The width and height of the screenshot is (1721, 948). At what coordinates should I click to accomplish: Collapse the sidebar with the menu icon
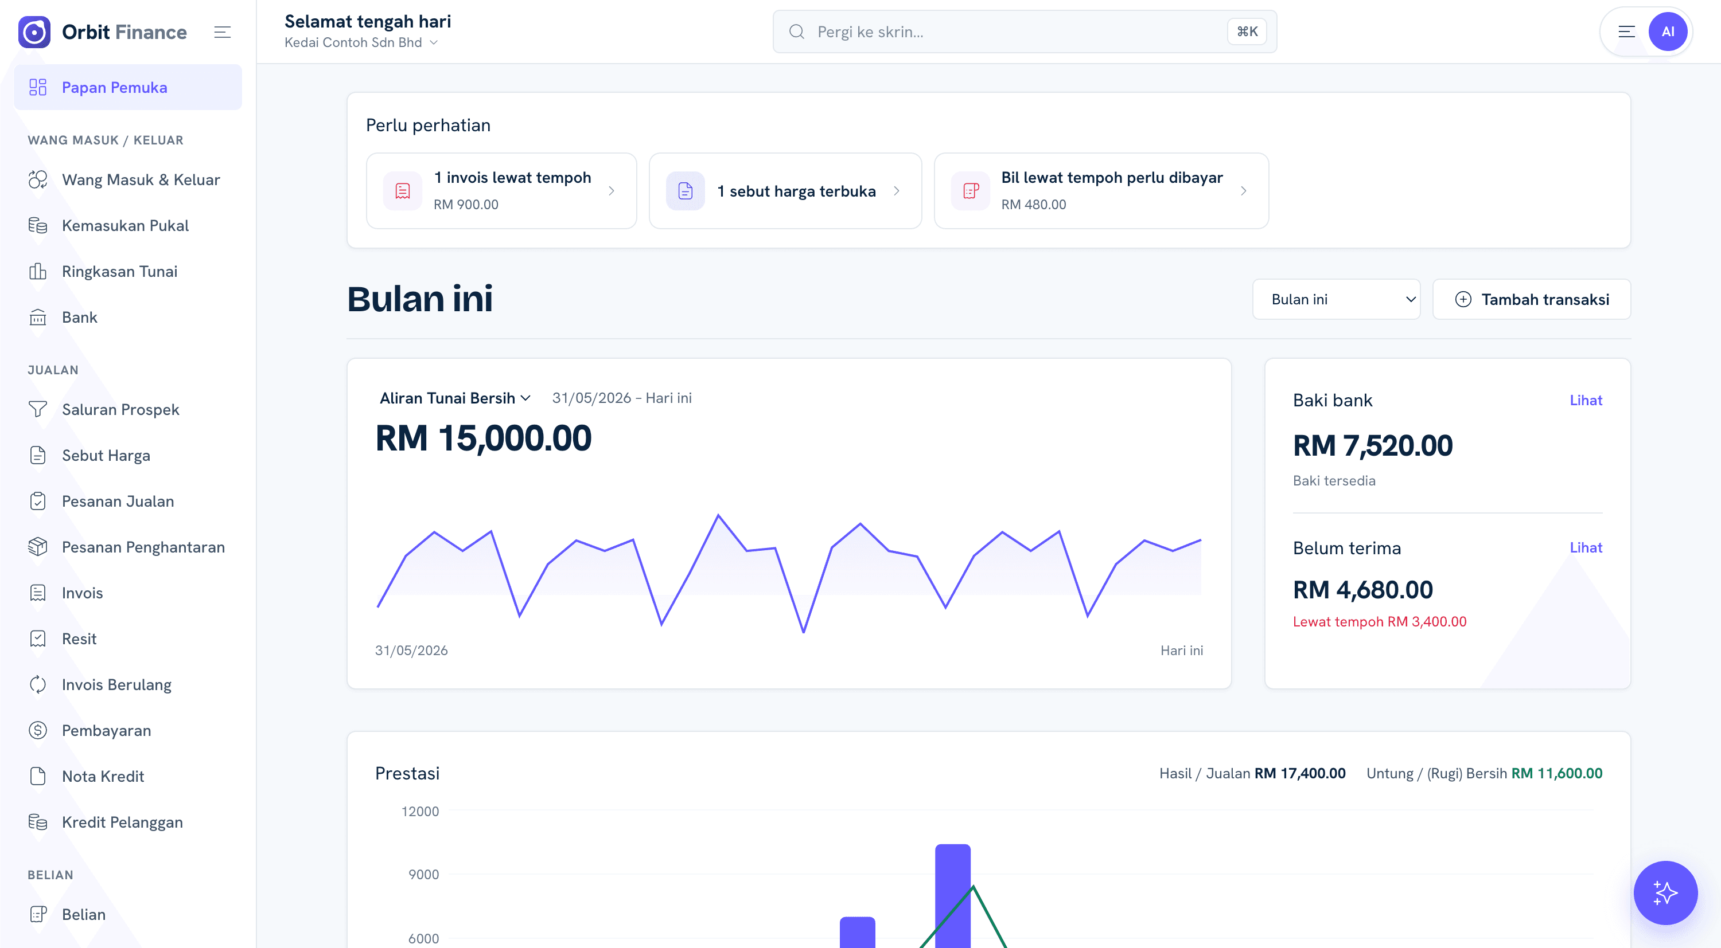click(x=223, y=32)
